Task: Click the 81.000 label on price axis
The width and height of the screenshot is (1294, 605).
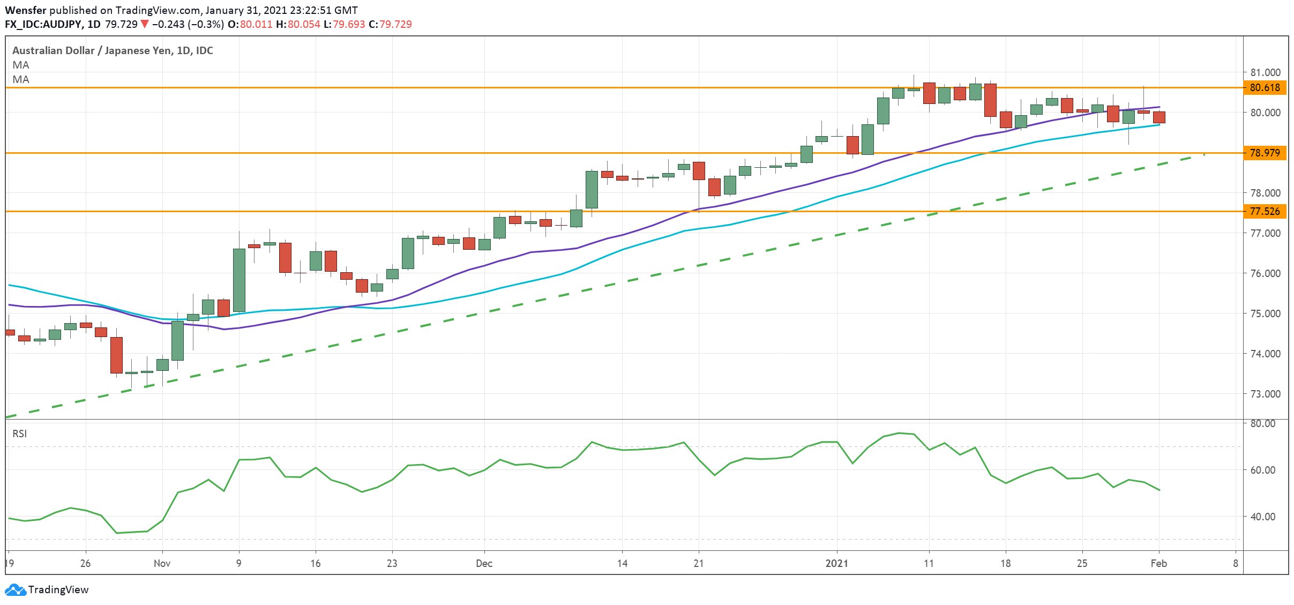Action: click(x=1265, y=72)
